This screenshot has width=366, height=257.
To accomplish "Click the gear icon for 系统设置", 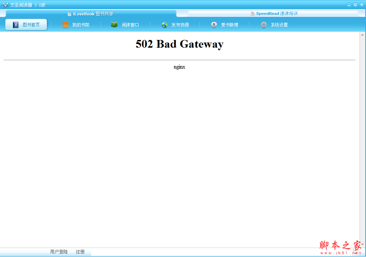I will coord(264,25).
